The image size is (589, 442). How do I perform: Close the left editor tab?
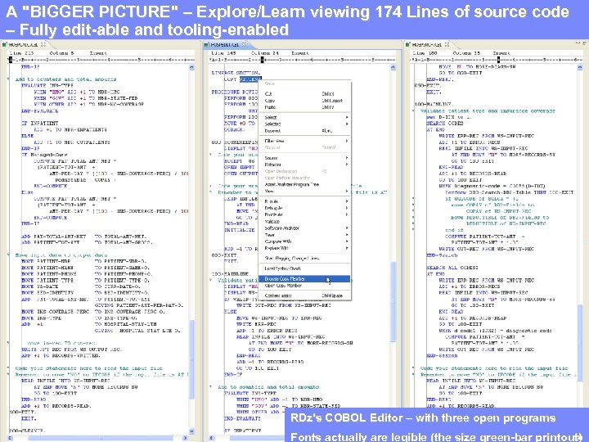[x=43, y=44]
